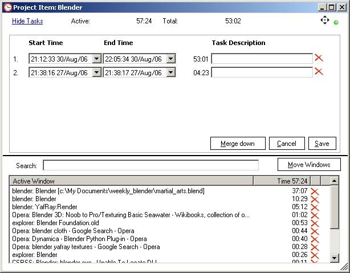Minimize the Project Item window
This screenshot has width=350, height=273.
click(x=322, y=7)
